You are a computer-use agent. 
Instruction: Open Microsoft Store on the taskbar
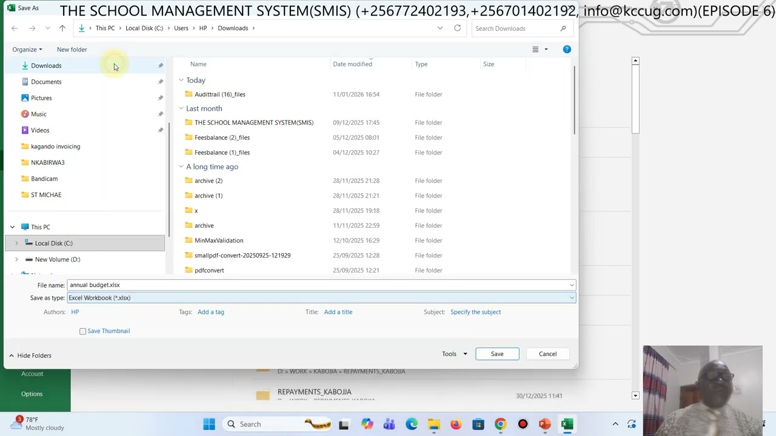478,424
